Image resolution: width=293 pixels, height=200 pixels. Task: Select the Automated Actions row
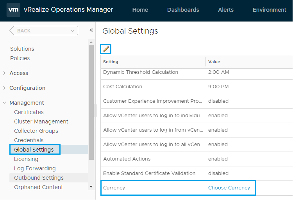[127, 159]
